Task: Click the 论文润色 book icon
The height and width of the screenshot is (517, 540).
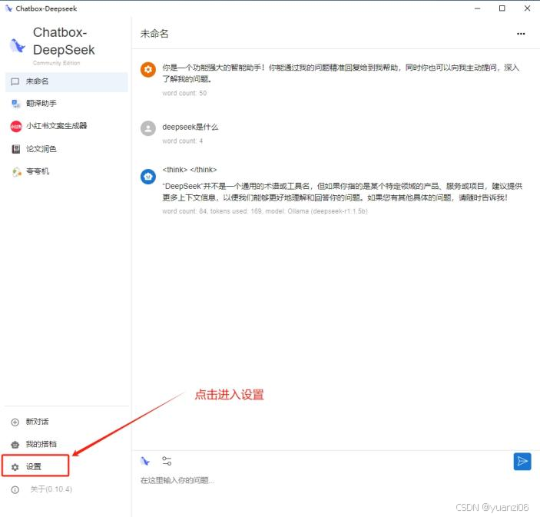Action: pyautogui.click(x=16, y=149)
